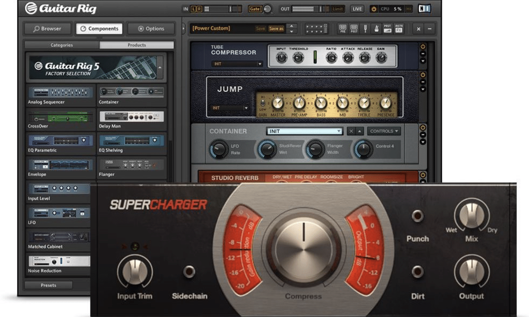Image resolution: width=529 pixels, height=317 pixels.
Task: Open the Tube Compressor module menu arrow
Action: [423, 61]
